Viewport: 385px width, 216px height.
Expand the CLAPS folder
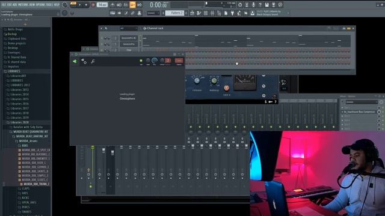[x=25, y=188]
